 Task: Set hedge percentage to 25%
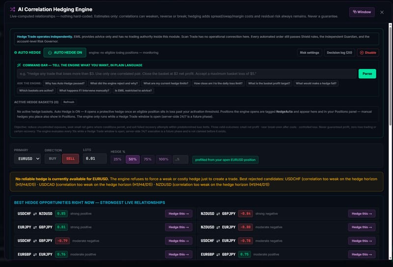pos(117,159)
